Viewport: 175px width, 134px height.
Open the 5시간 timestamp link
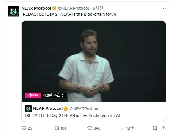98,8
